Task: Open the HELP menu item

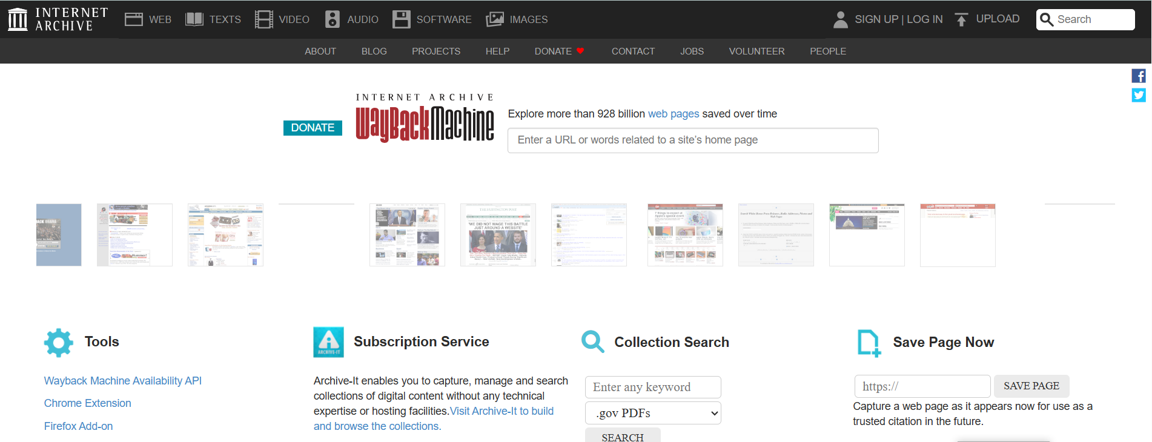Action: coord(497,51)
